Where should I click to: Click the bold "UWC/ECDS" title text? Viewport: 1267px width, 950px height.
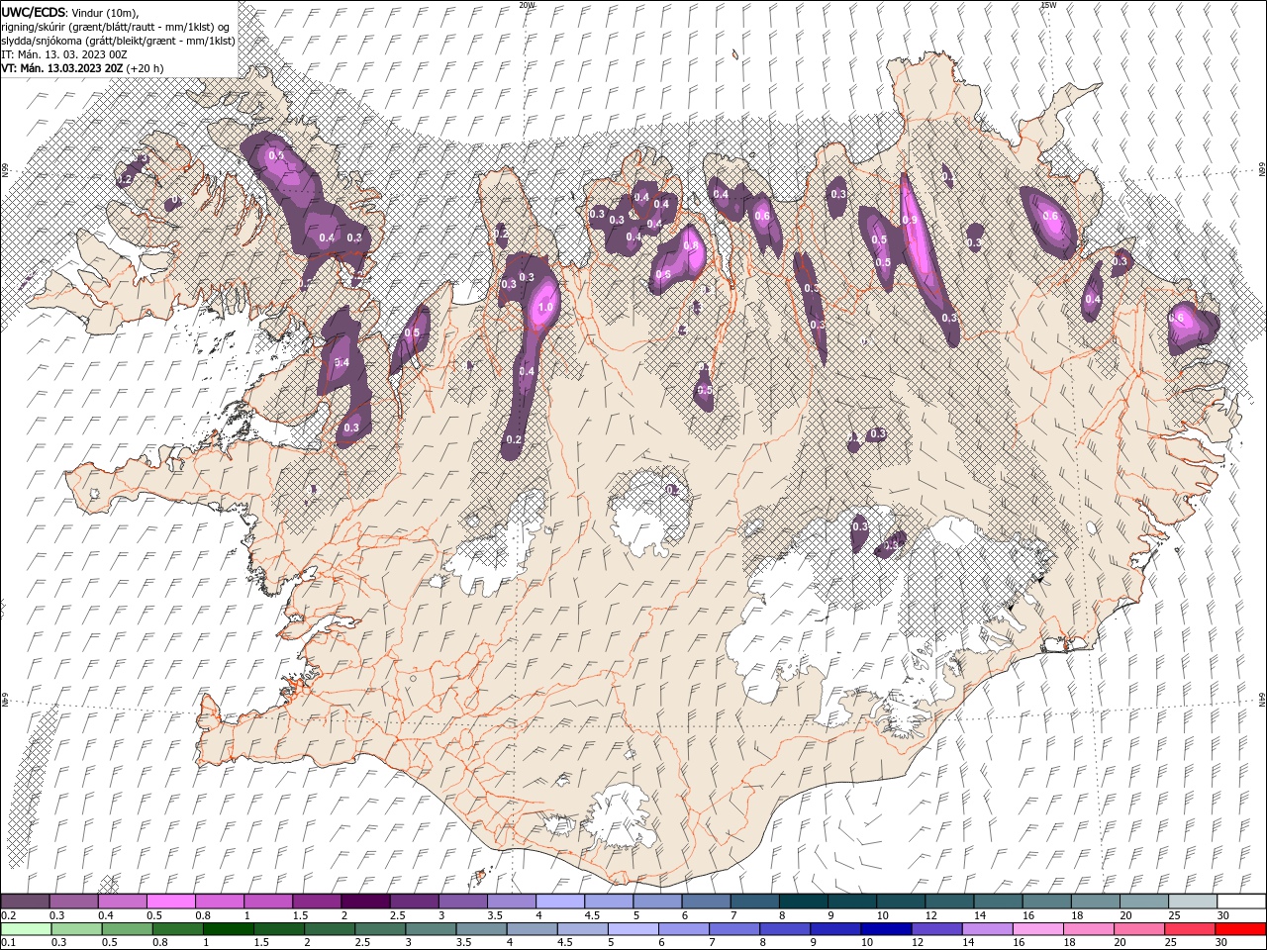[34, 12]
